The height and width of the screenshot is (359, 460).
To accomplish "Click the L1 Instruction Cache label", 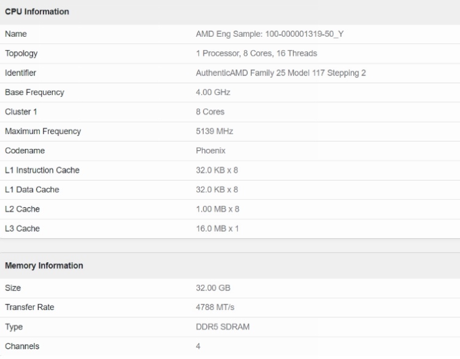I will pyautogui.click(x=42, y=170).
